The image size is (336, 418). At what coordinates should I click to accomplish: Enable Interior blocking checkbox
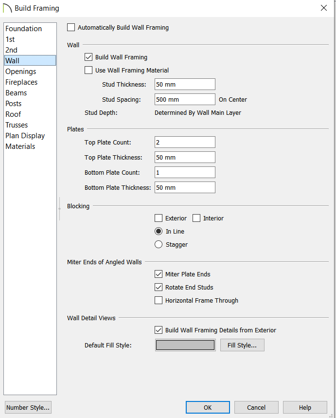click(x=196, y=218)
